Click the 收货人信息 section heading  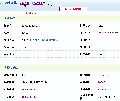click(11, 68)
